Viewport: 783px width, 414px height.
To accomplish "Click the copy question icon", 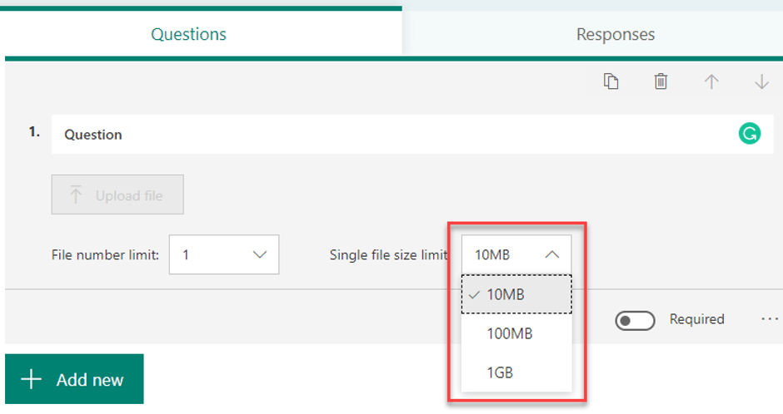I will 611,81.
